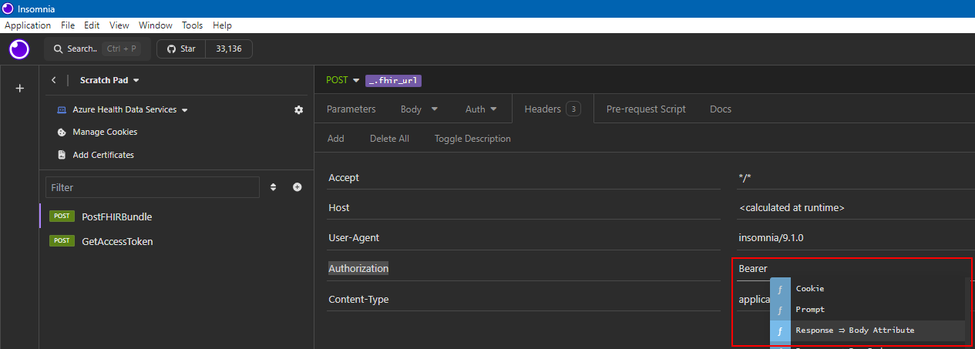Click the 33,136 star count
This screenshot has height=349, width=975.
click(x=229, y=49)
